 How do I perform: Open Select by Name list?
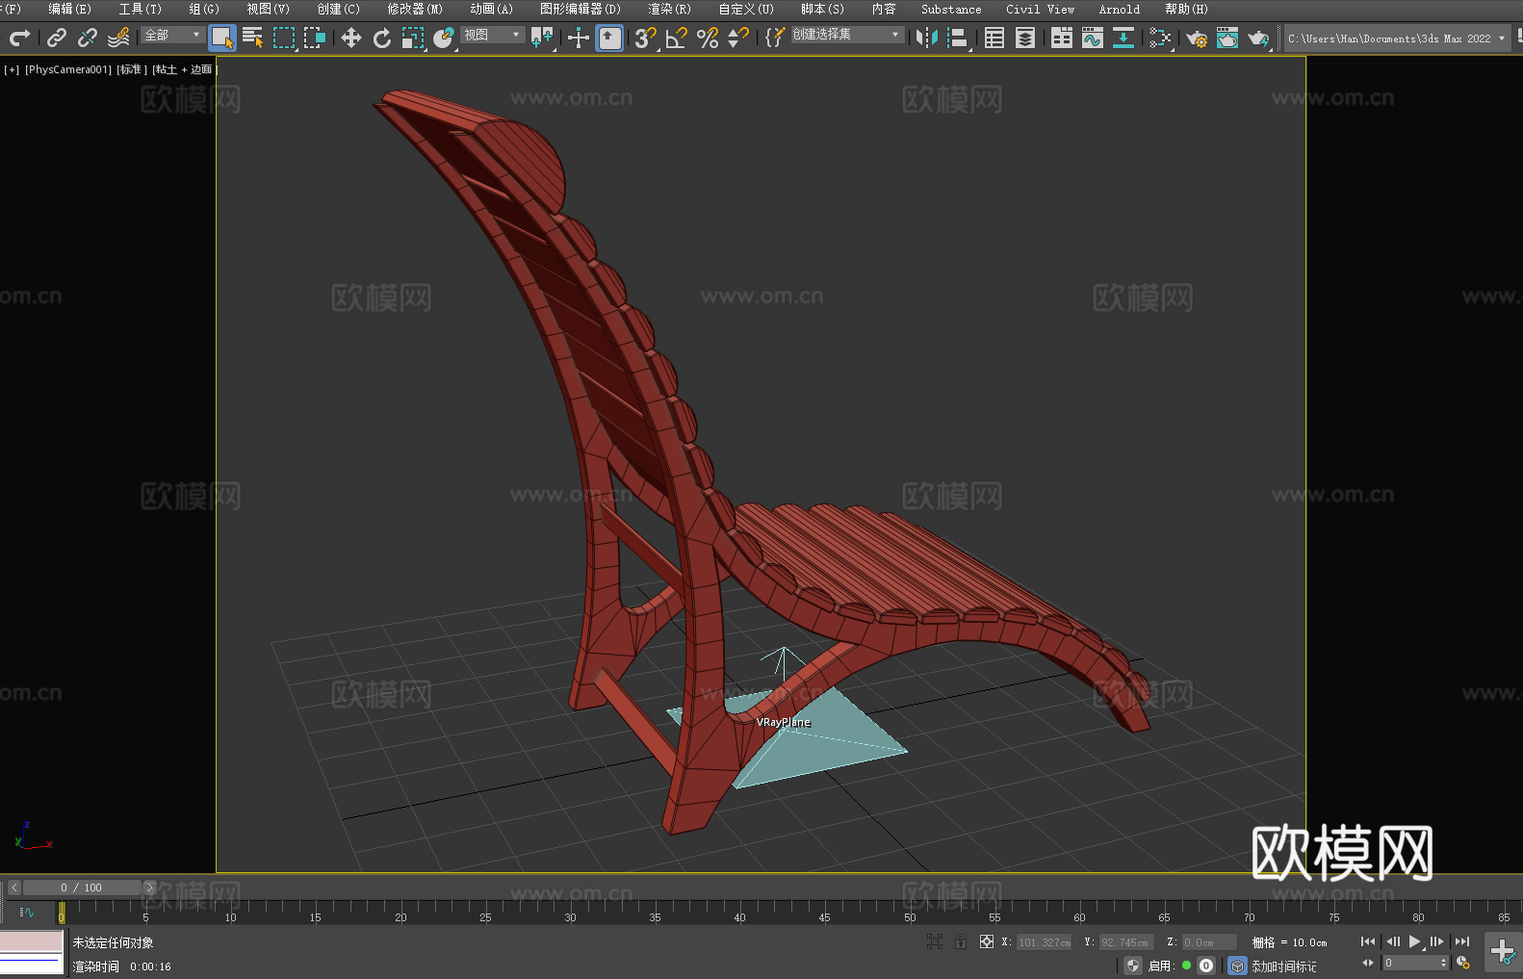[x=253, y=39]
